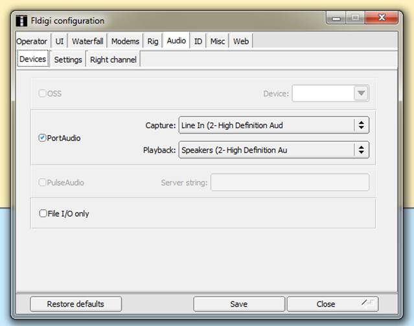Screen dimensions: 414x326
Task: Open the OSS Device dropdown
Action: tap(361, 93)
